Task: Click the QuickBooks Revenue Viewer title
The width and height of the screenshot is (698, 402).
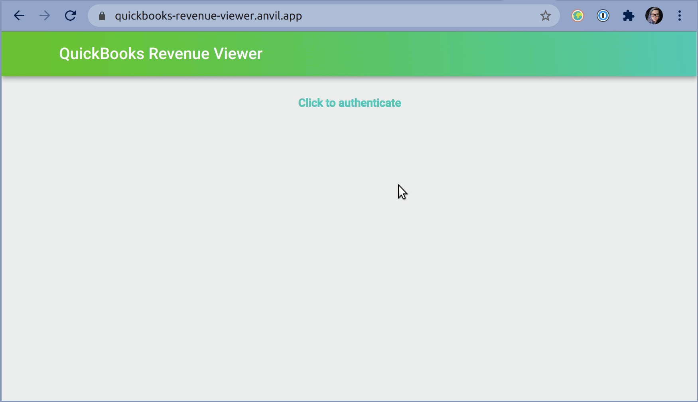Action: (x=161, y=54)
